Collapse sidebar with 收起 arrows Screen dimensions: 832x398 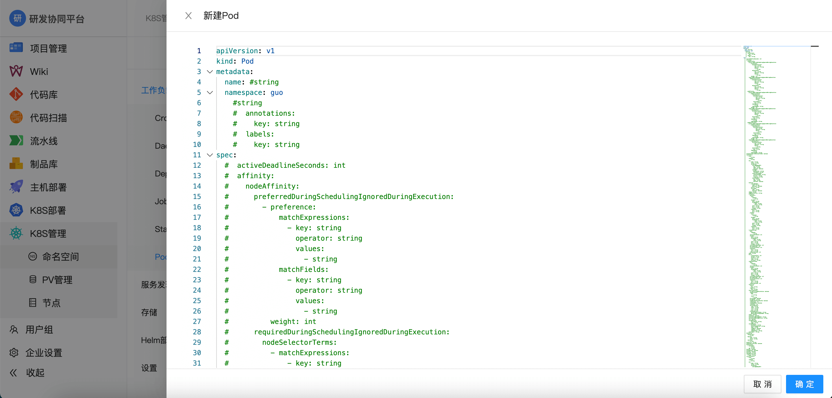[14, 373]
